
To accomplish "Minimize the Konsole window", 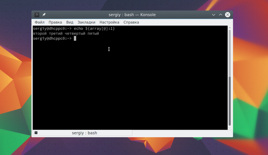I will [x=214, y=15].
